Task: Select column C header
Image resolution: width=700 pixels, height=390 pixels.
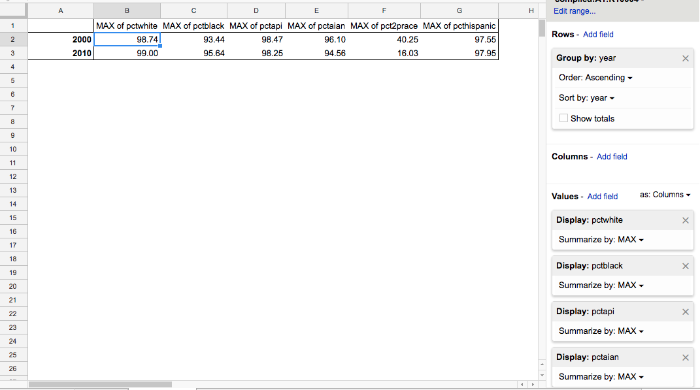Action: [193, 10]
